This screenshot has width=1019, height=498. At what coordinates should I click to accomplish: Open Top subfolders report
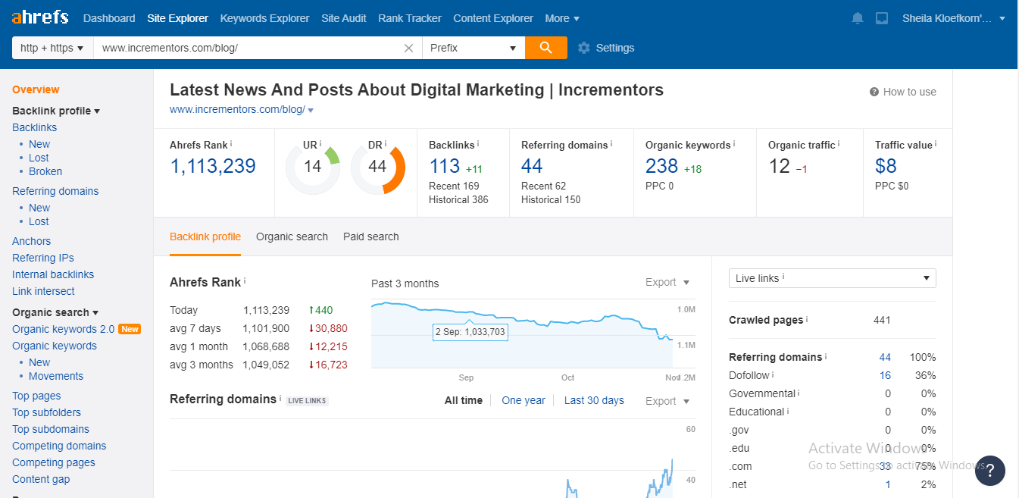tap(46, 412)
